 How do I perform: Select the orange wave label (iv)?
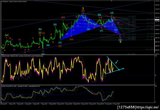pos(71,39)
